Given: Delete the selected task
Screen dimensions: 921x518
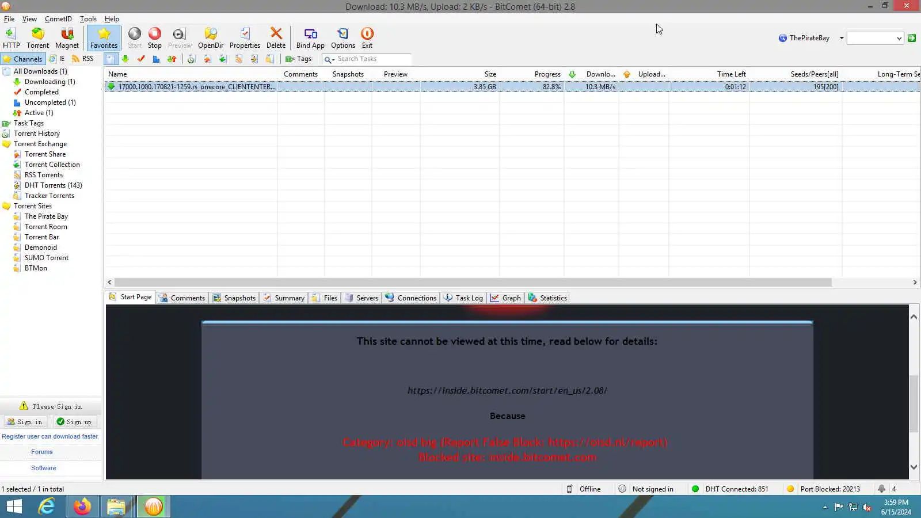Looking at the screenshot, I should 276,38.
